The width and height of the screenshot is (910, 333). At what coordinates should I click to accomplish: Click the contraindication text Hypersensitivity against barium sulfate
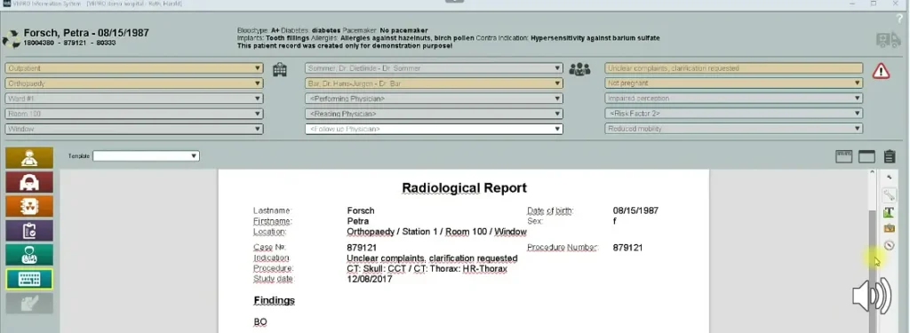[x=595, y=38]
